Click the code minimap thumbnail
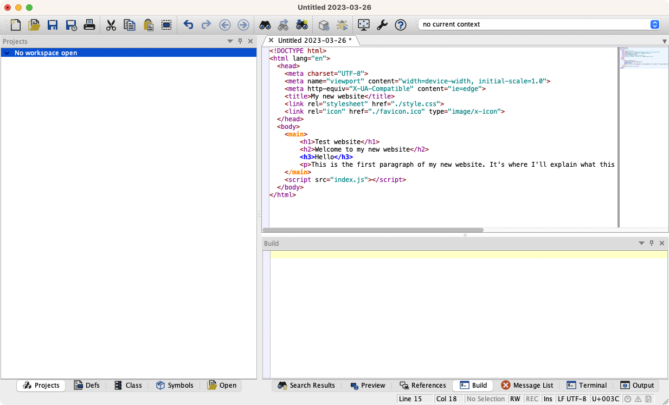The height and width of the screenshot is (405, 669). (x=644, y=58)
